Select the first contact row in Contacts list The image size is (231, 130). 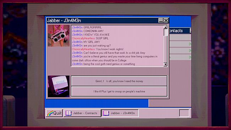tap(180, 44)
